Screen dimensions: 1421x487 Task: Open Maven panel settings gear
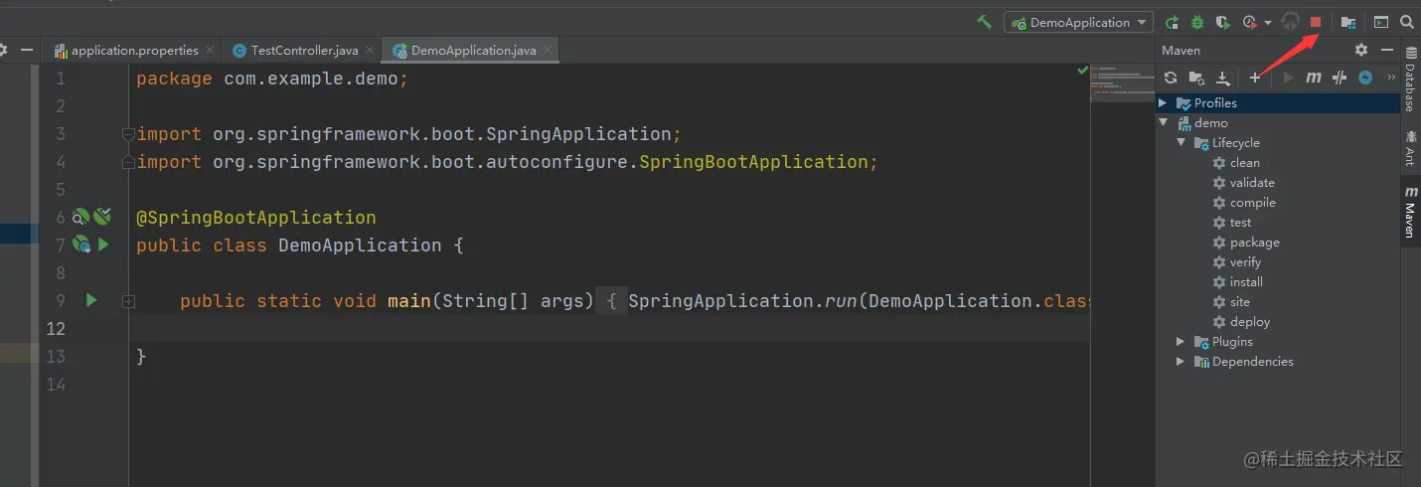(x=1361, y=50)
